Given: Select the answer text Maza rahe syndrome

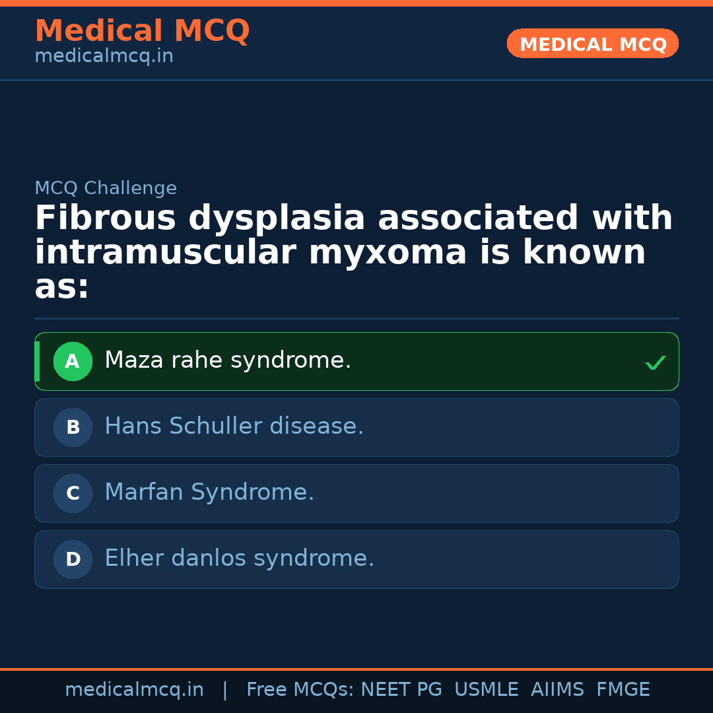Looking at the screenshot, I should (x=228, y=360).
